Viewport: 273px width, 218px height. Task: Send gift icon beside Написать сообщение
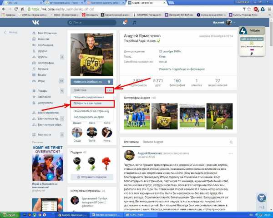click(109, 82)
